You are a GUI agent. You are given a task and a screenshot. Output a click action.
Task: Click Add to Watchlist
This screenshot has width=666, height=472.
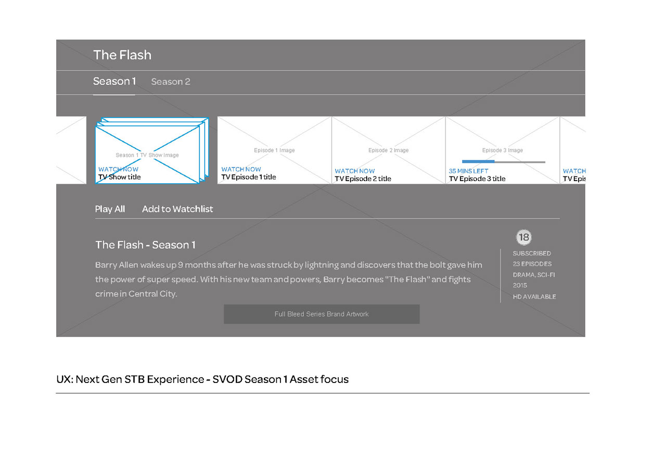(x=177, y=209)
